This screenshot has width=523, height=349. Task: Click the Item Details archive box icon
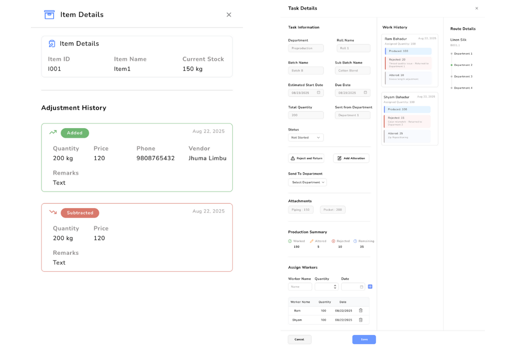click(x=49, y=15)
